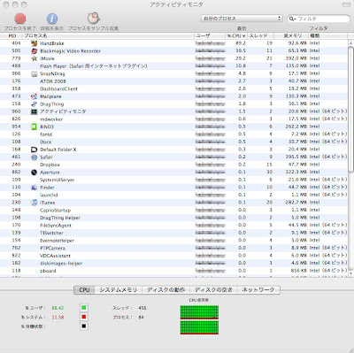
Task: Click the upper CPU usage history graph
Action: 199,312
